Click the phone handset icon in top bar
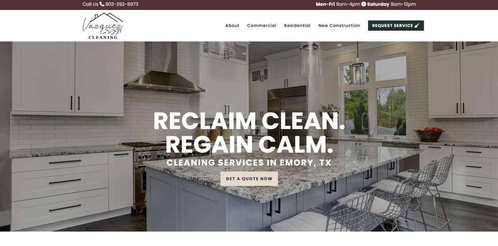The width and height of the screenshot is (498, 246). pos(102,4)
